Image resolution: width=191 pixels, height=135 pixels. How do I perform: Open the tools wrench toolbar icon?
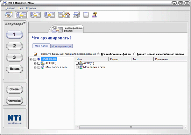[76, 15]
